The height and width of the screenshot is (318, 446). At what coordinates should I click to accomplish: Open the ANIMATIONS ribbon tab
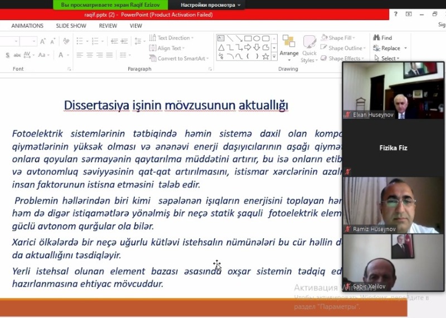pyautogui.click(x=27, y=26)
